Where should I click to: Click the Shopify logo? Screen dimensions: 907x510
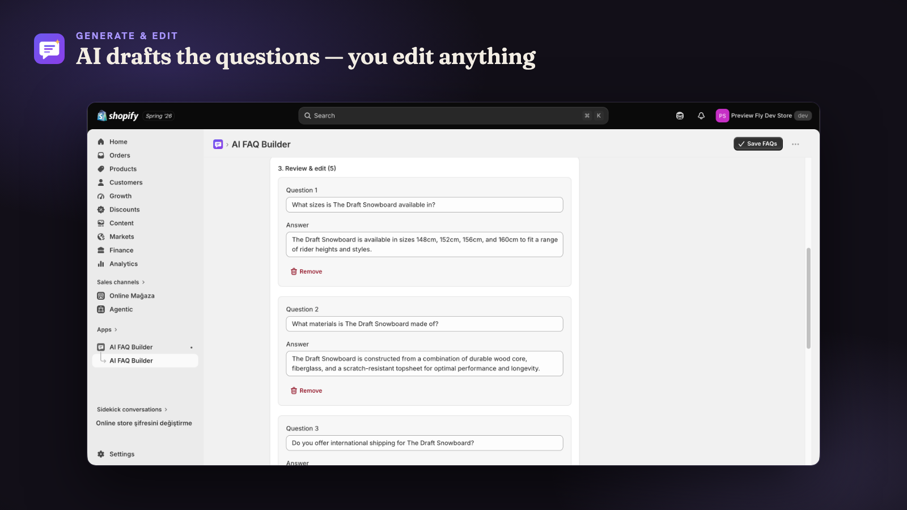[x=118, y=116]
